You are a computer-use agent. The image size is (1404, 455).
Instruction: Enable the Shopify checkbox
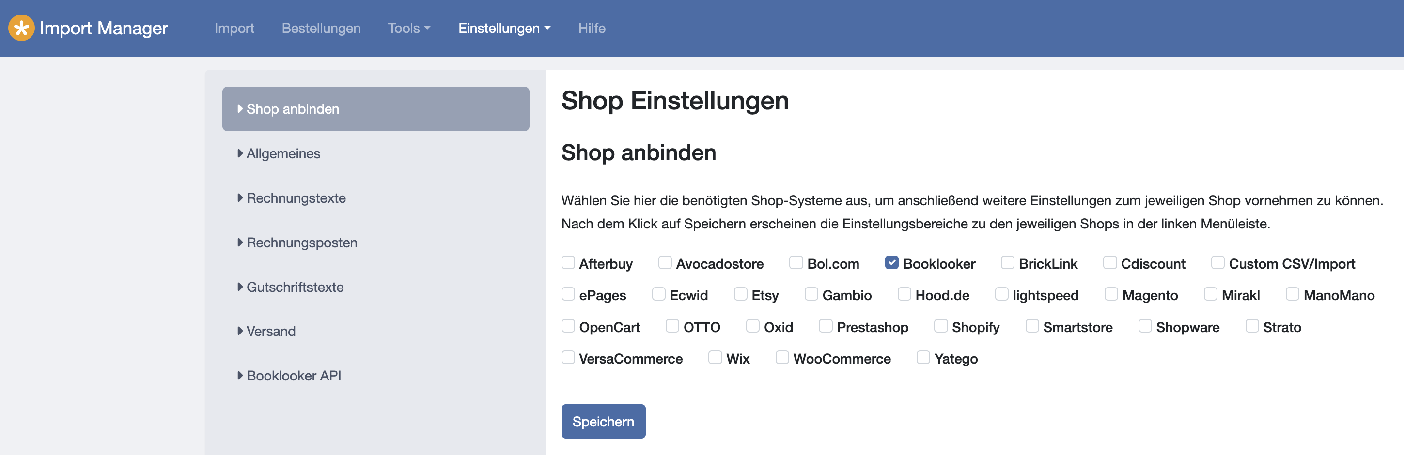point(941,325)
